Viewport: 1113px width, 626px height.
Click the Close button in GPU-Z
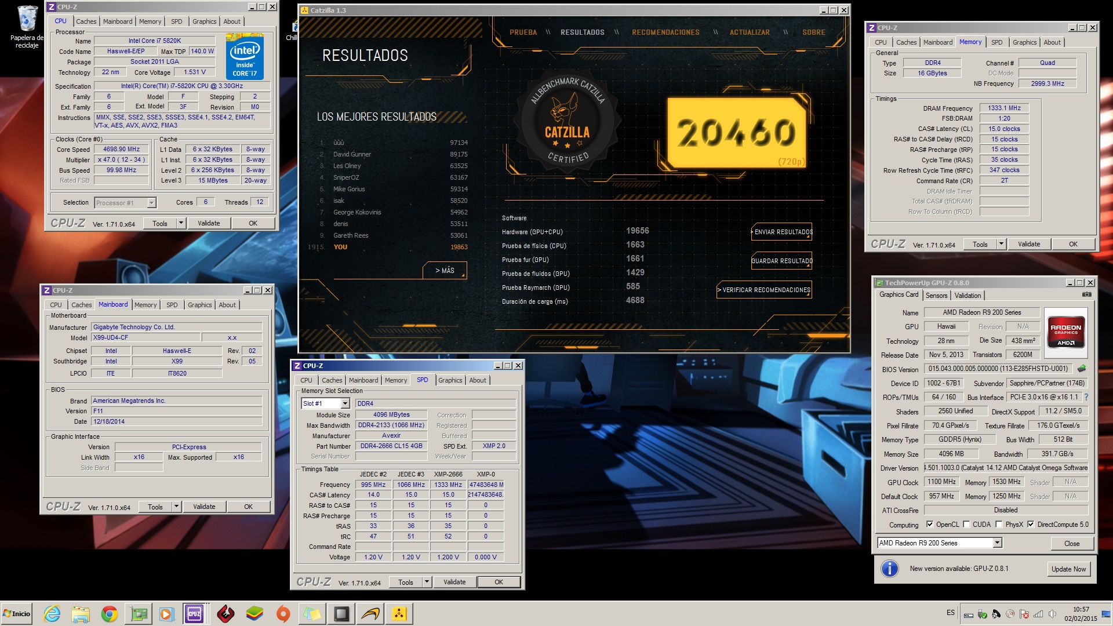[1072, 544]
